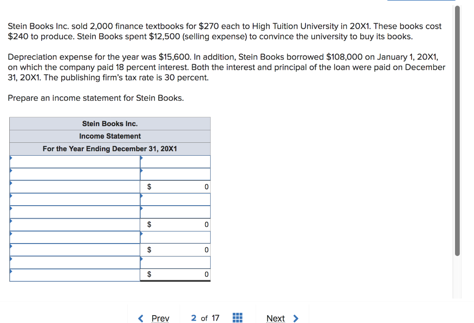Open the dropdown in the fifth row
This screenshot has width=474, height=323.
74,212
